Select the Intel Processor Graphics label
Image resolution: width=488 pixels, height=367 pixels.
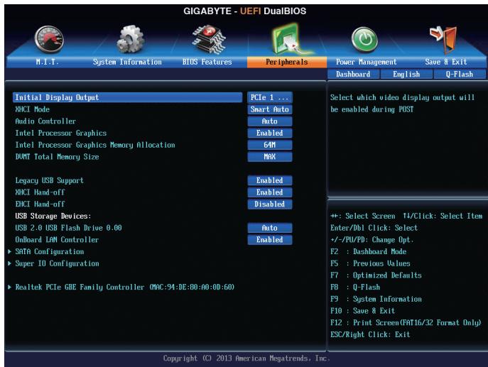pyautogui.click(x=60, y=133)
